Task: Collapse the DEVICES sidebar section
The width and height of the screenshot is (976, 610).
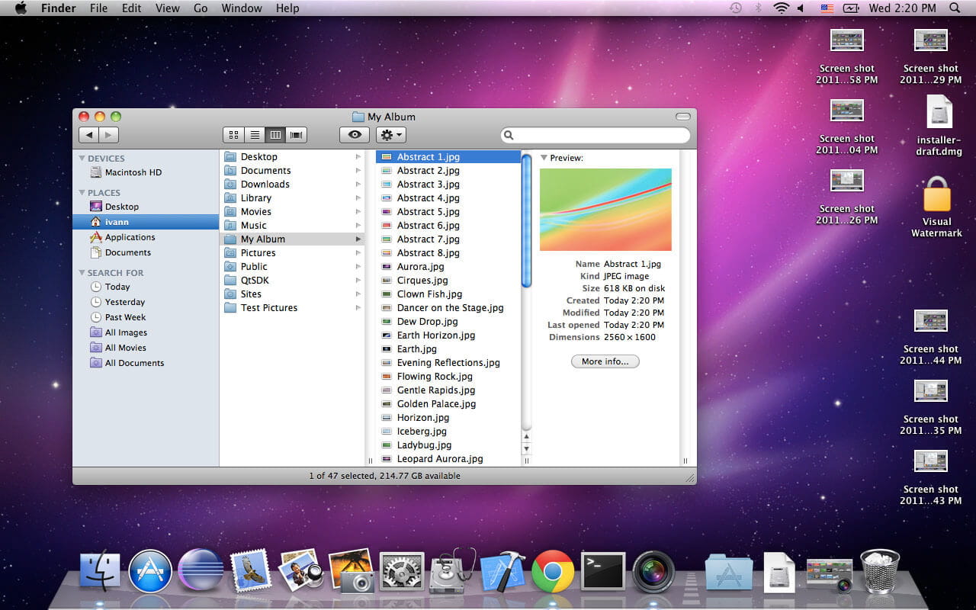Action: 82,159
